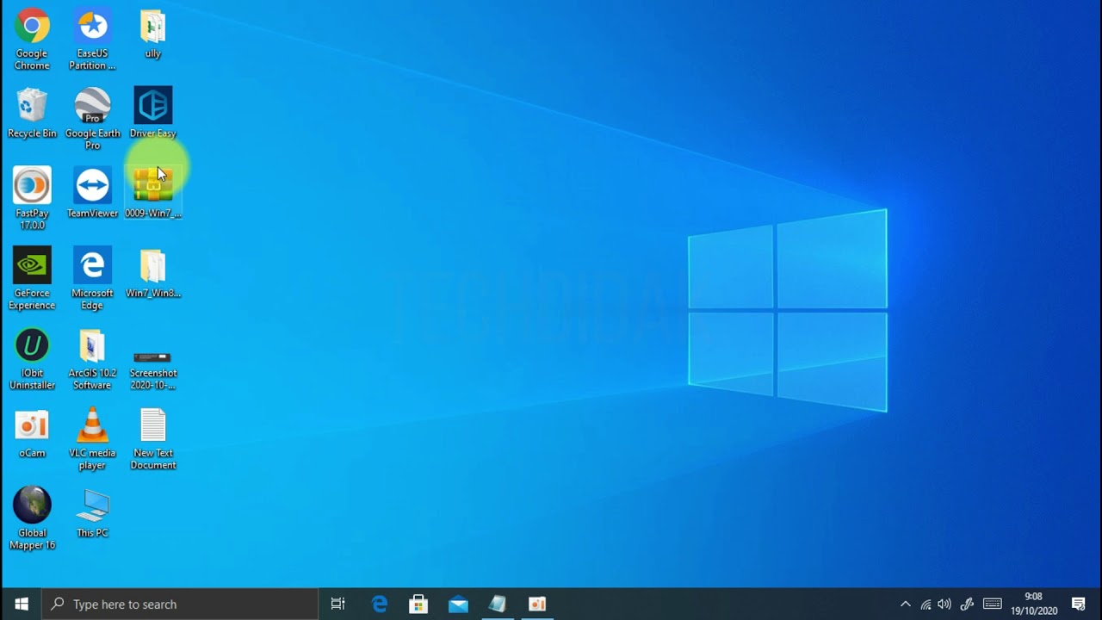This screenshot has height=620, width=1102.
Task: Select the Google Earth Pro icon
Action: coord(92,119)
